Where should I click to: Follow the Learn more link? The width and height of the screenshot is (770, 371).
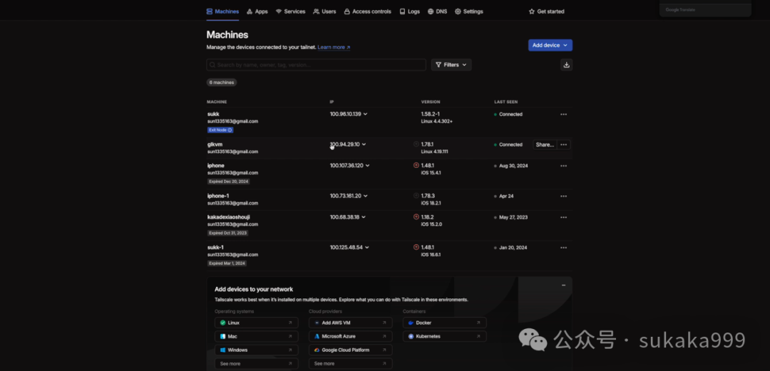(x=334, y=47)
